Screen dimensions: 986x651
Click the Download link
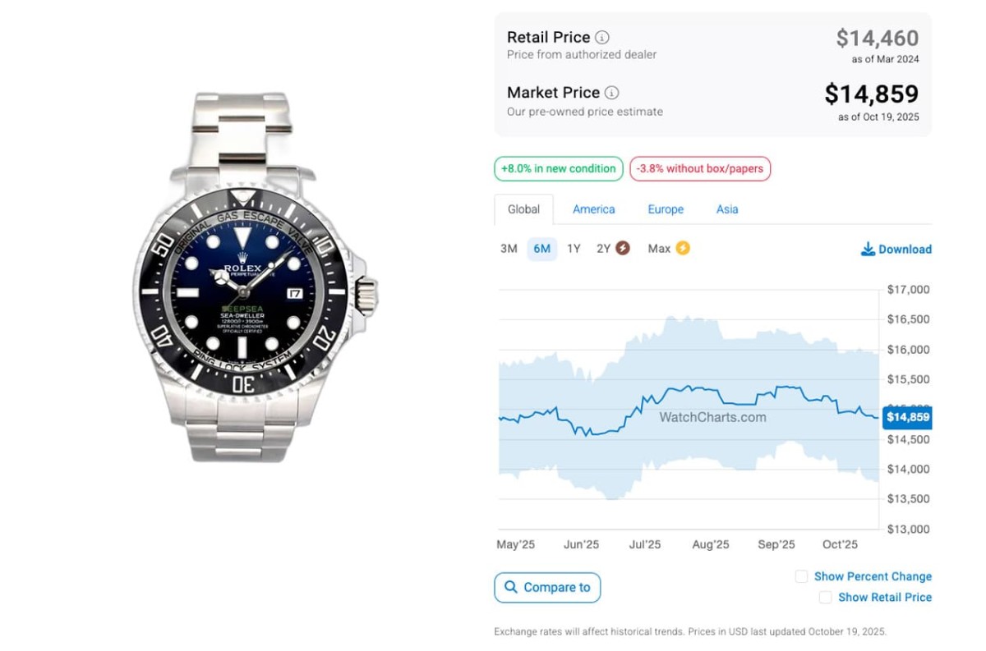coord(905,249)
